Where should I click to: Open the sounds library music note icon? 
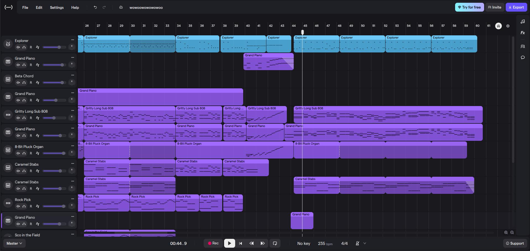pyautogui.click(x=523, y=22)
